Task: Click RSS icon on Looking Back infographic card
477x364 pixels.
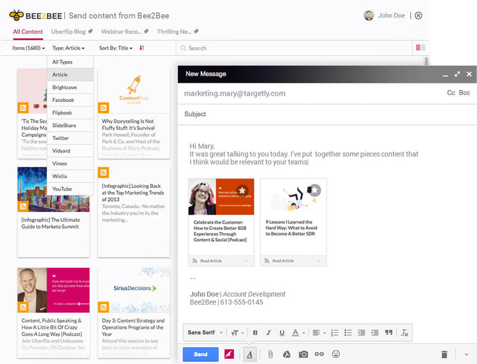Action: (x=103, y=173)
